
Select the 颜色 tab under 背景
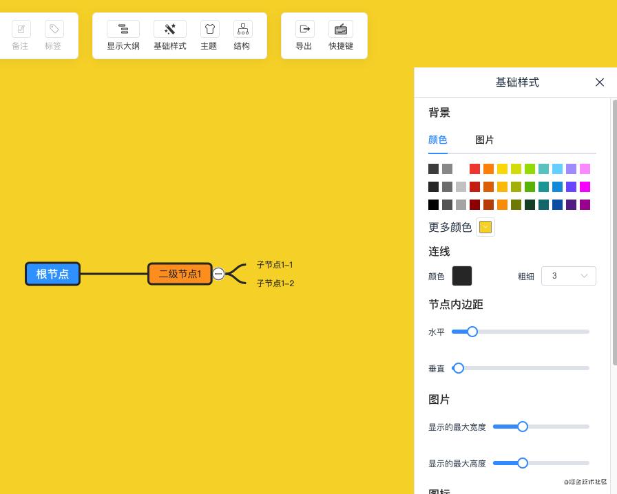coord(437,140)
